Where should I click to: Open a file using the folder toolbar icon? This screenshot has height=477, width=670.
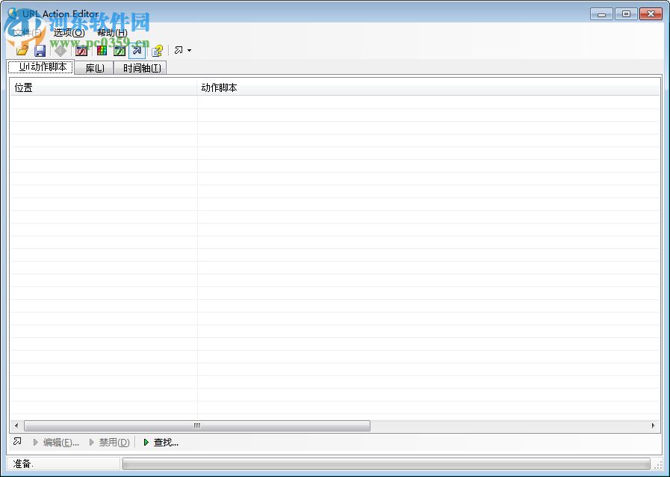21,50
